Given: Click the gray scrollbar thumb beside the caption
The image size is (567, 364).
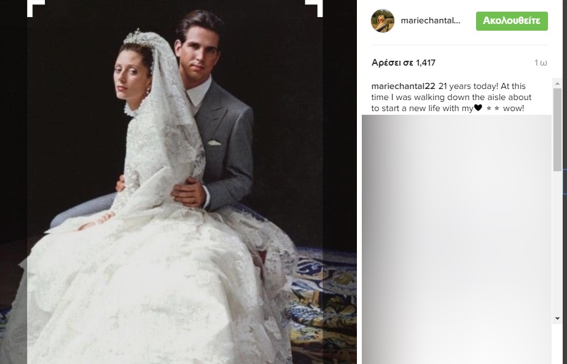Looking at the screenshot, I should point(557,130).
